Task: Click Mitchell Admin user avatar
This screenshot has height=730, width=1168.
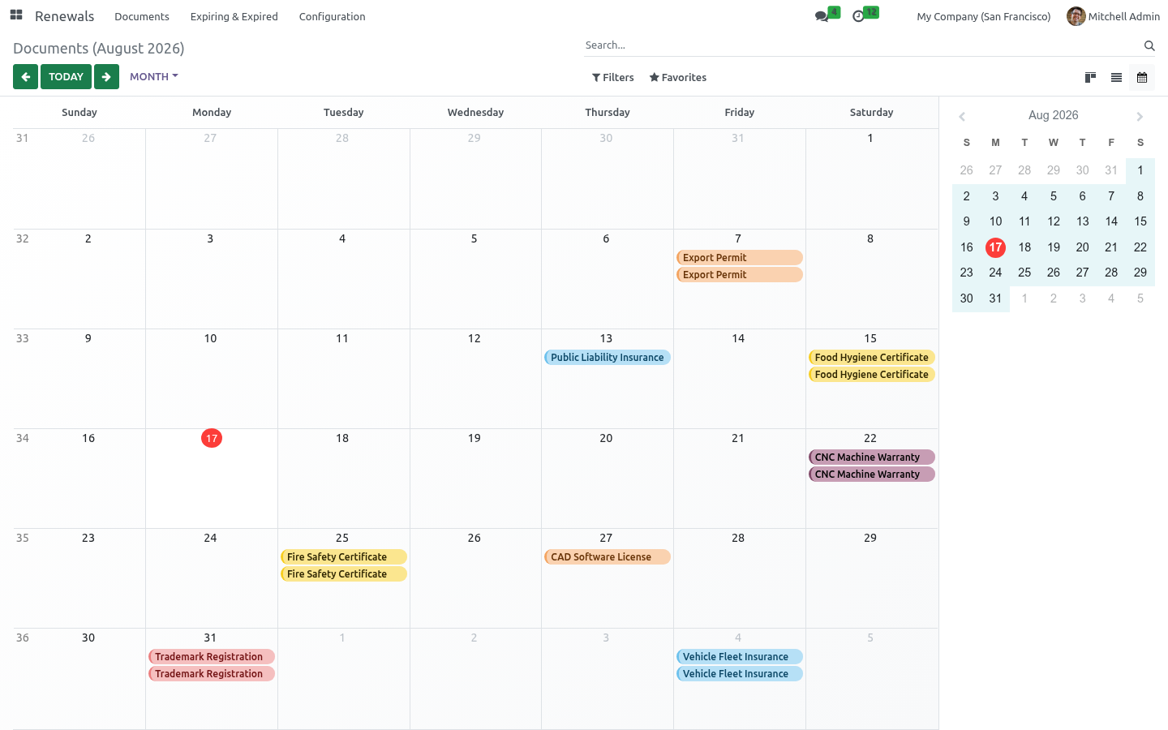Action: click(x=1076, y=16)
